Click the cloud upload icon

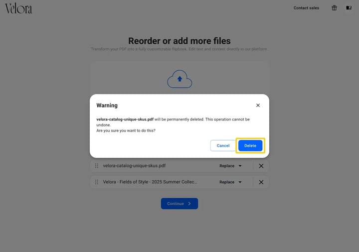tap(179, 79)
